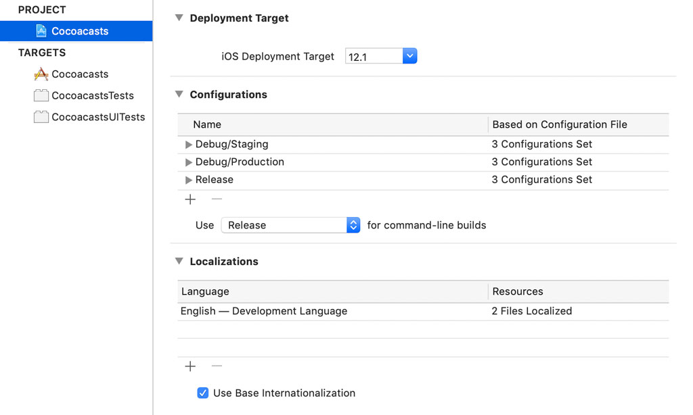Expand the Debug/Staging configuration
The image size is (693, 415).
click(189, 144)
